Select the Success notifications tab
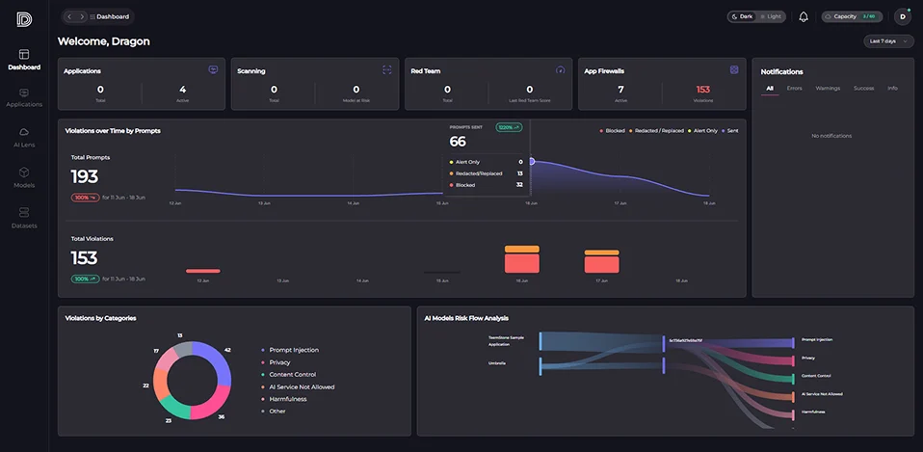923x452 pixels. pos(863,89)
